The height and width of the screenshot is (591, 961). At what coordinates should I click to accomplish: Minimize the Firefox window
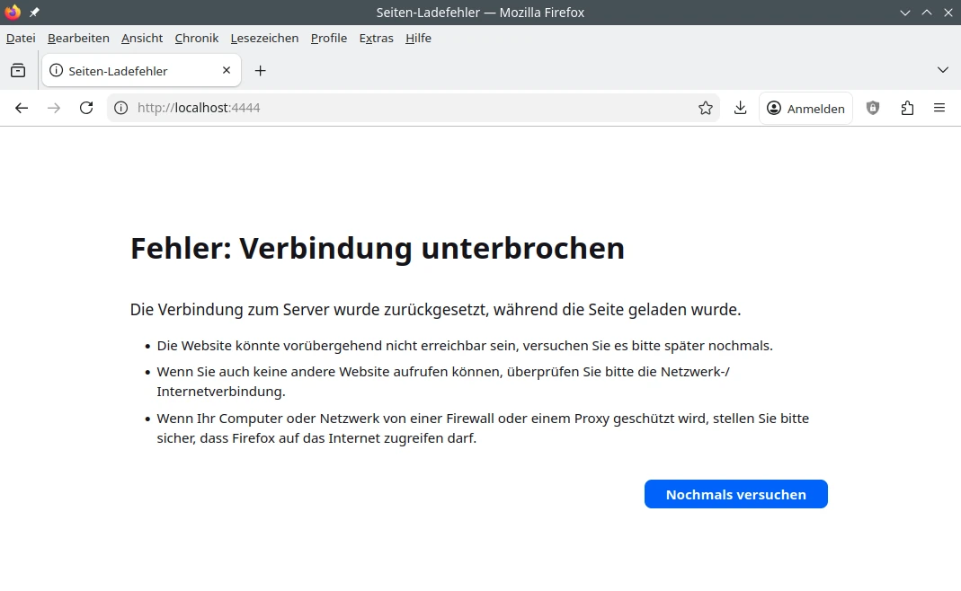(904, 13)
